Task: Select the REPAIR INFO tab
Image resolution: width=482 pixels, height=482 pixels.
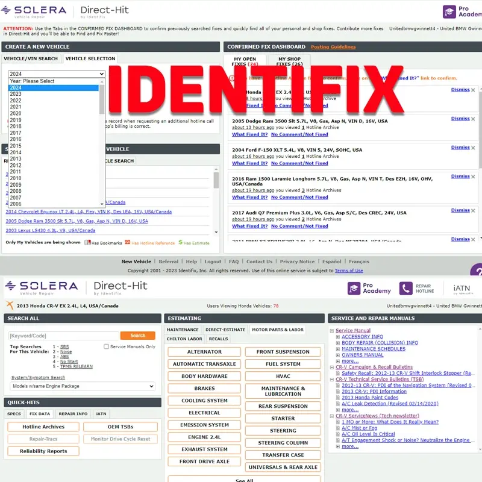Action: (73, 414)
